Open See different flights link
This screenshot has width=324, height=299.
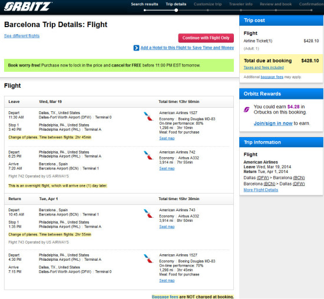tap(22, 36)
